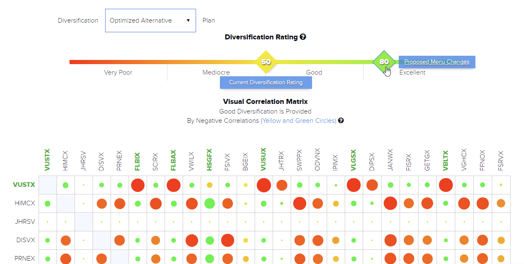Click the red circle at VUSTX–VLGSX
524x264 pixels.
tap(354, 185)
